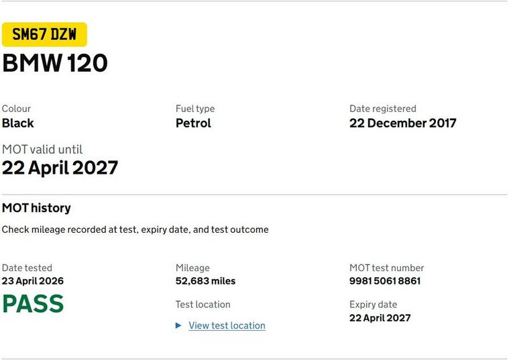Viewport: 509px width, 361px height.
Task: Select the 22 December 2017 registration date
Action: click(402, 123)
